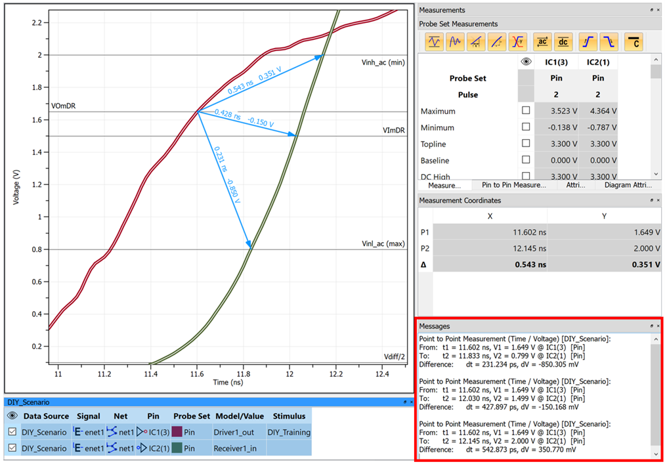Uncheck the IC1(3) Driver1_out signal row checkbox
The height and width of the screenshot is (464, 665).
(12, 432)
